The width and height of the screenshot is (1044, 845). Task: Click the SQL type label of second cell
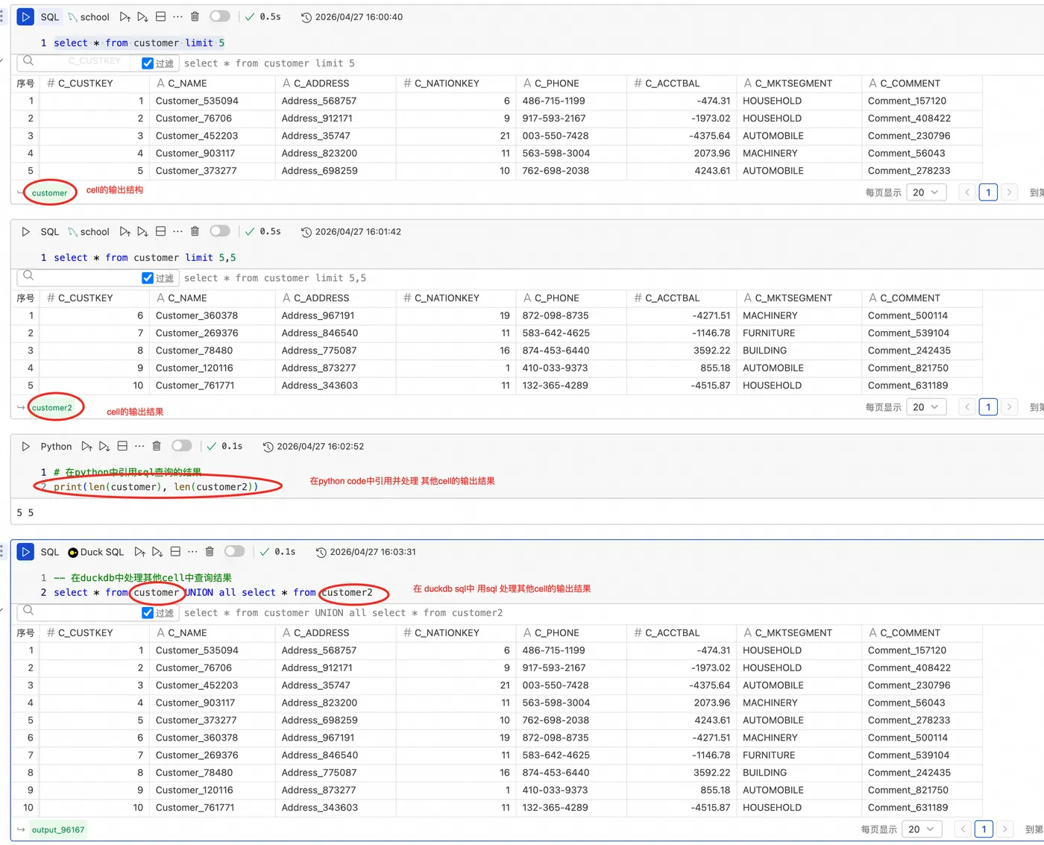coord(50,231)
